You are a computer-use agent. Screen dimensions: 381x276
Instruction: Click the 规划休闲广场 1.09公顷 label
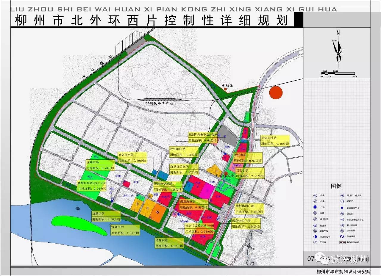tap(249, 209)
